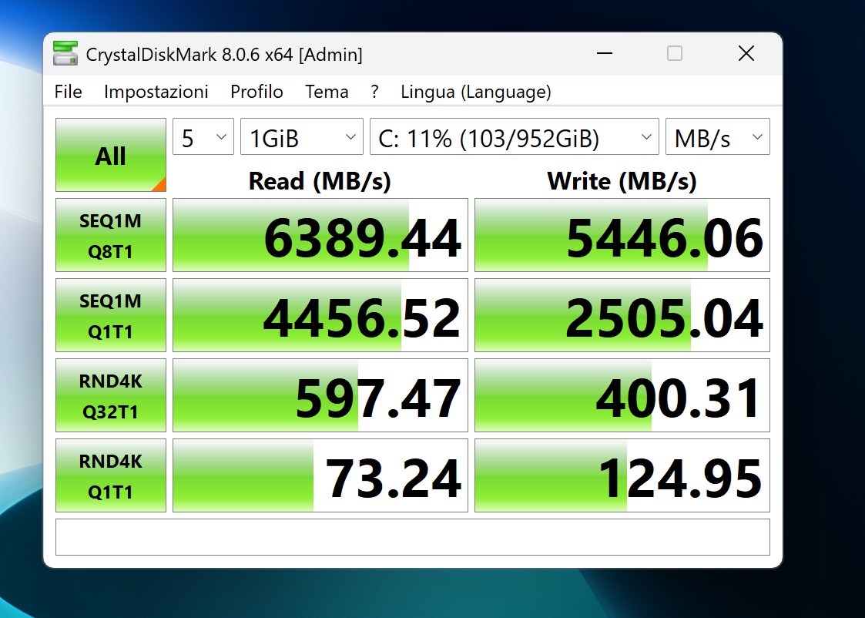Click the RND4K Q32T1 write value 400.31
Viewport: 865px width, 618px height.
point(622,395)
